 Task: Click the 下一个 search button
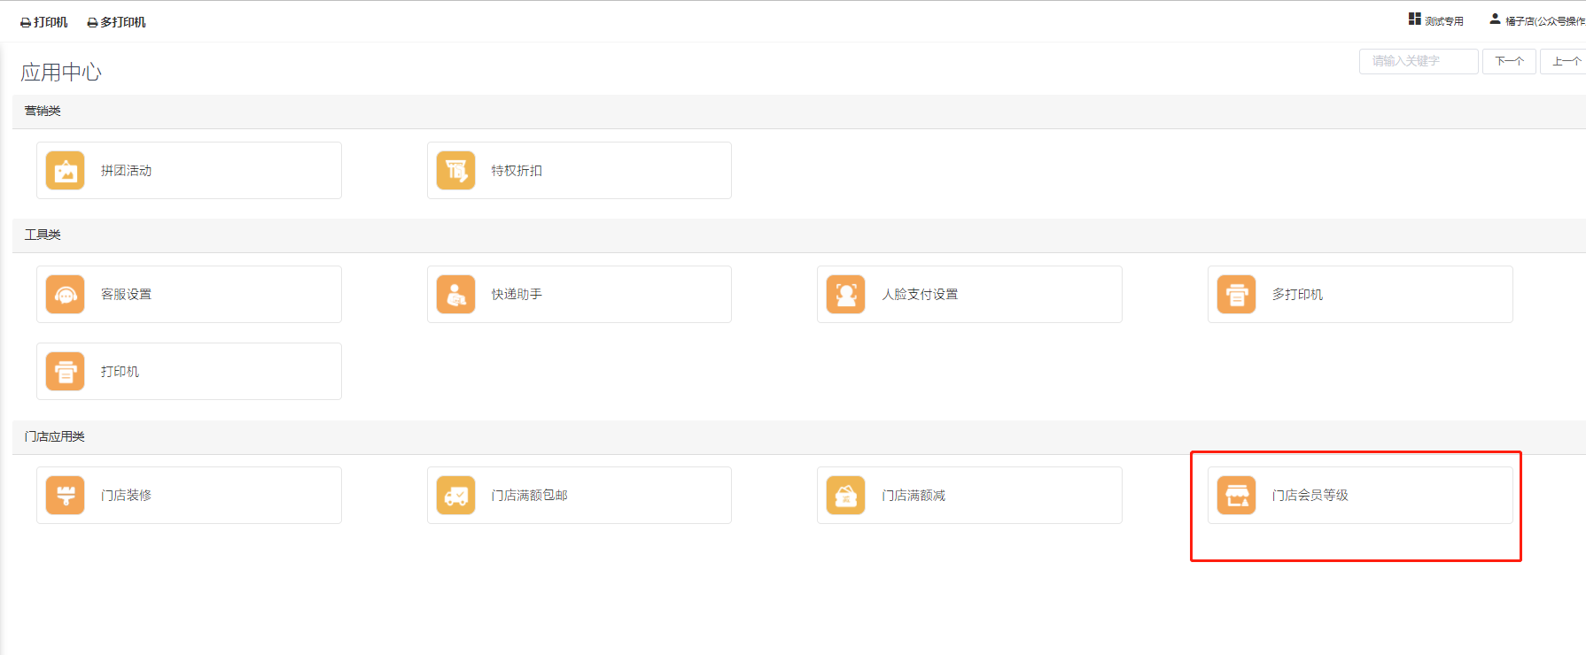(x=1509, y=61)
